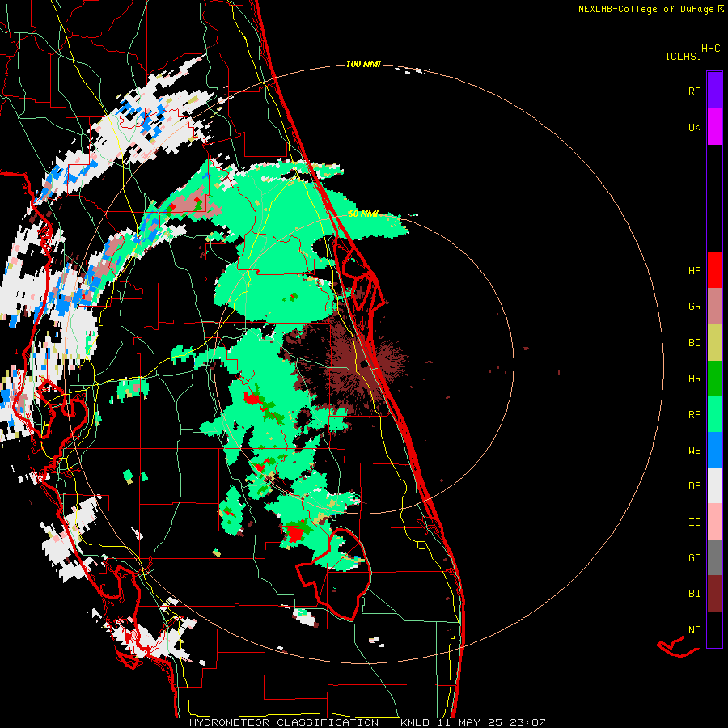Click the blue WS wet snow swatch
The height and width of the screenshot is (728, 728).
pos(714,450)
